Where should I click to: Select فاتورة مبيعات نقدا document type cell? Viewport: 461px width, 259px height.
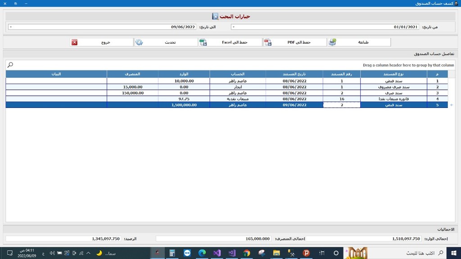pyautogui.click(x=393, y=99)
